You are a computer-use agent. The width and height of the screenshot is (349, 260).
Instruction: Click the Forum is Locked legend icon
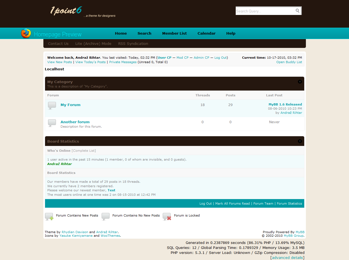coord(167,217)
